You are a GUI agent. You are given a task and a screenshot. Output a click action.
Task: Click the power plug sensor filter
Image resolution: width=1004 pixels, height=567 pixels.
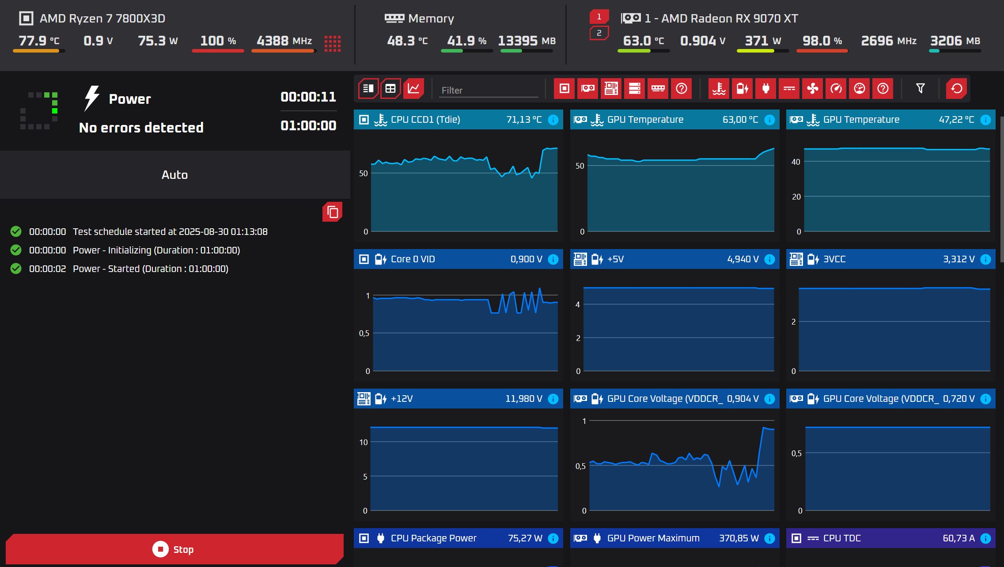765,89
